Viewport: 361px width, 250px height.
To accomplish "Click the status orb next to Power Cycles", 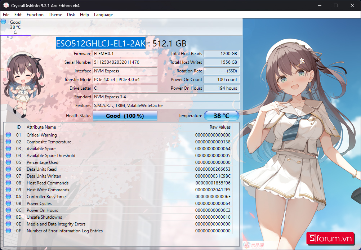I will [9, 204].
